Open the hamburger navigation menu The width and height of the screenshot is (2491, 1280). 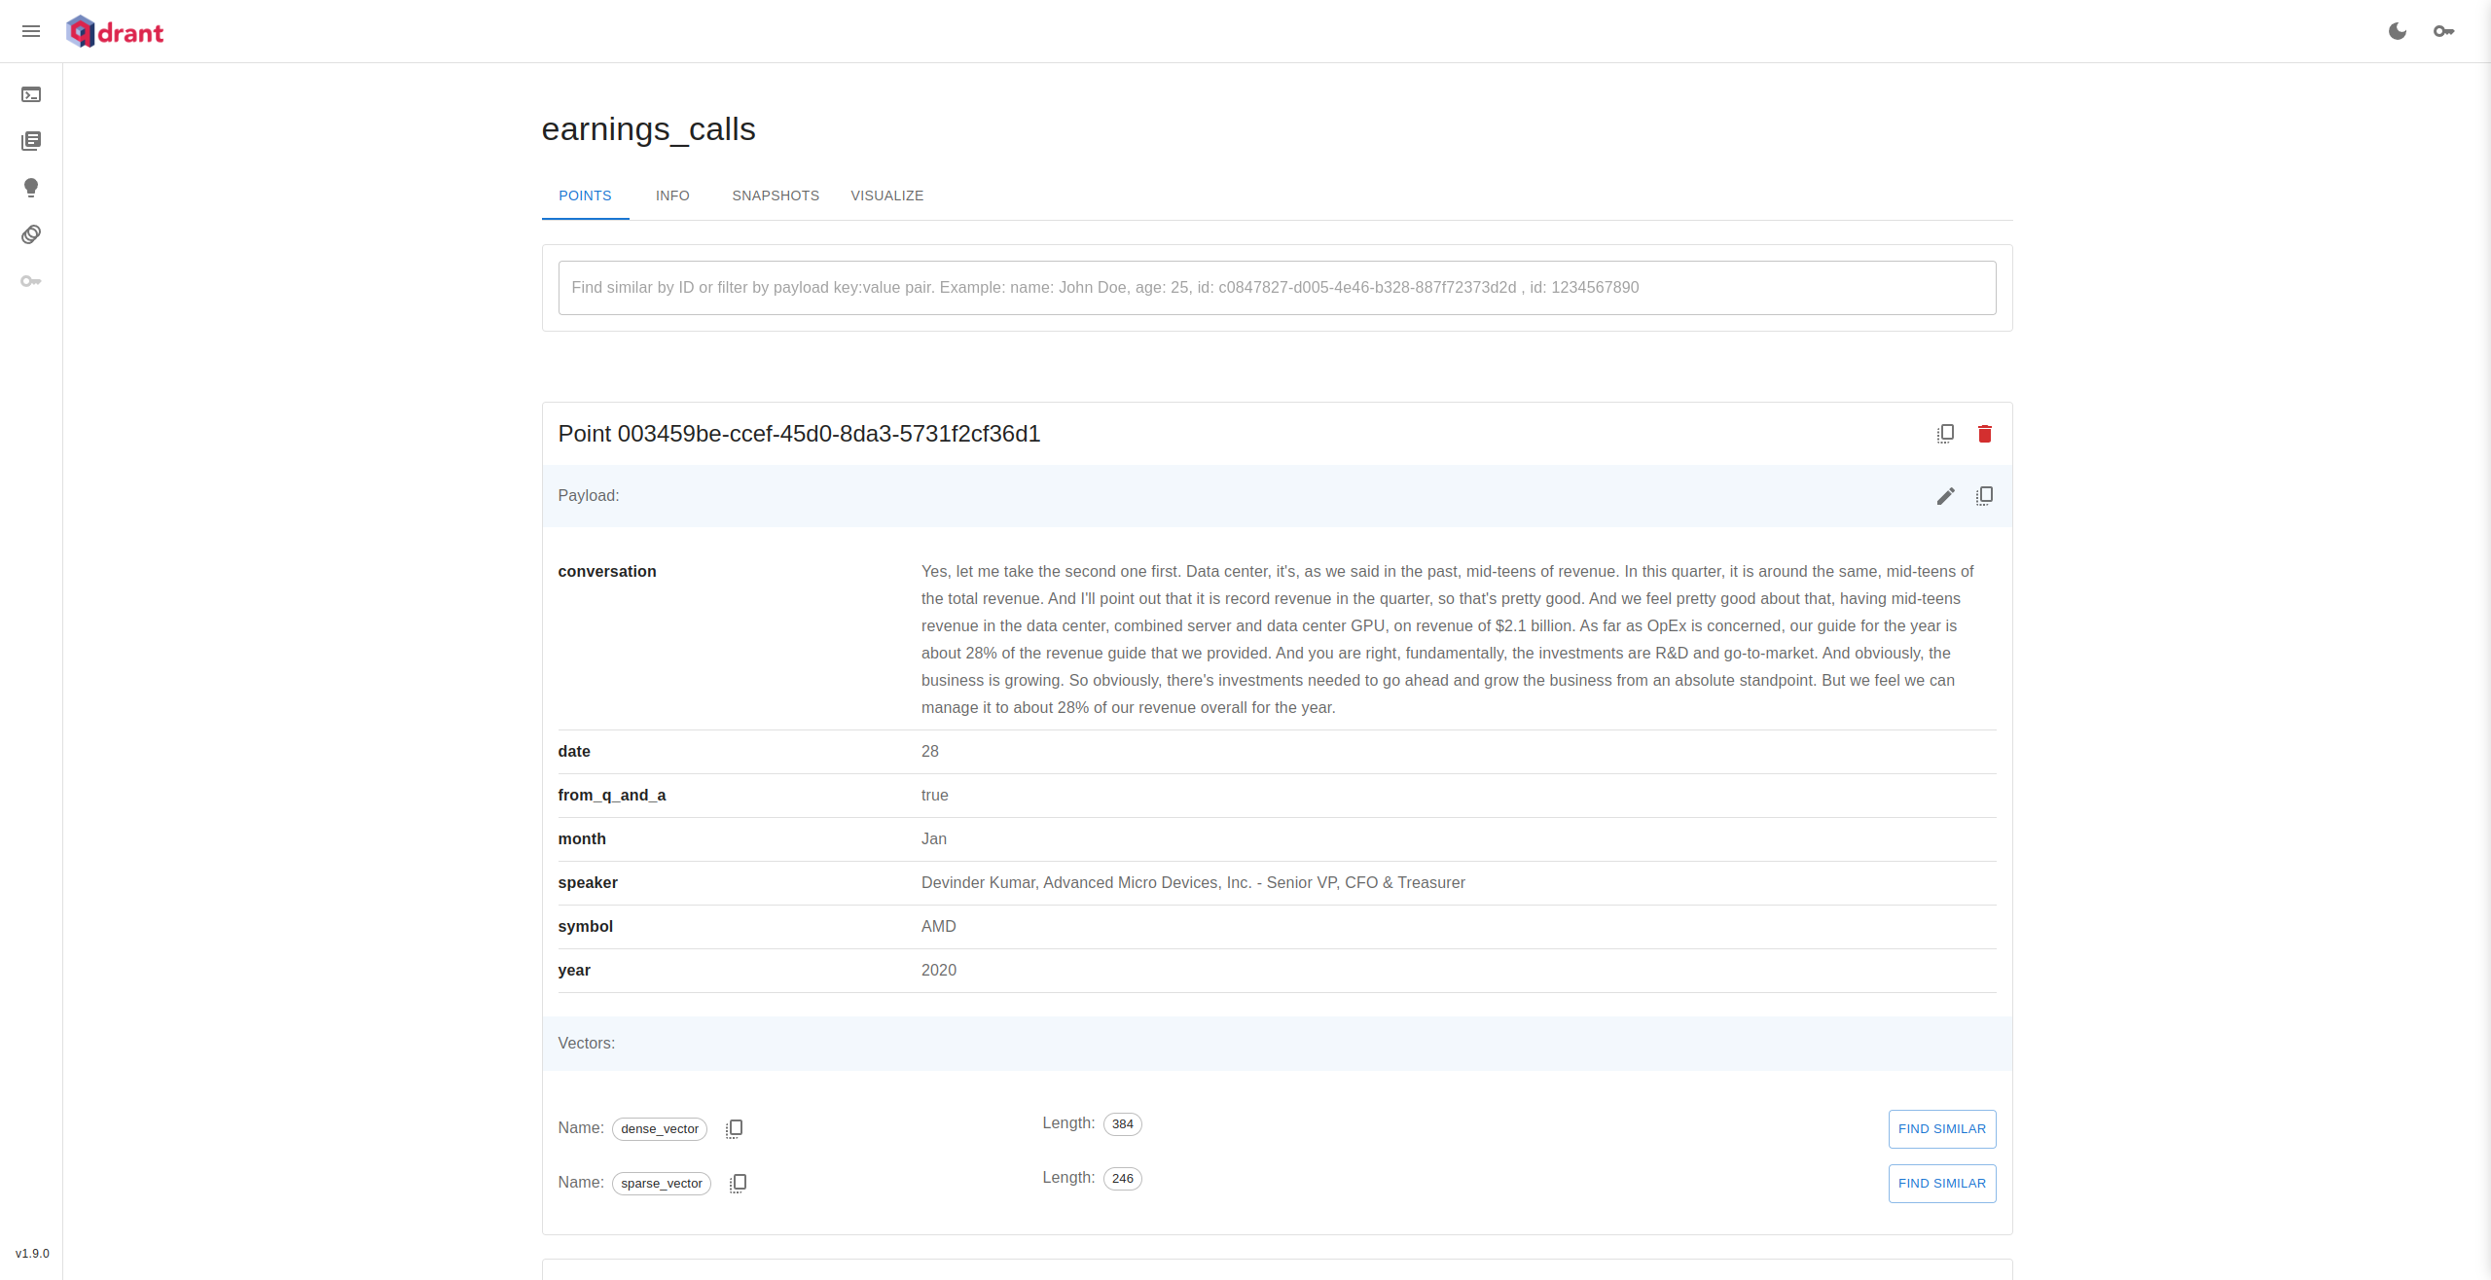[x=31, y=31]
